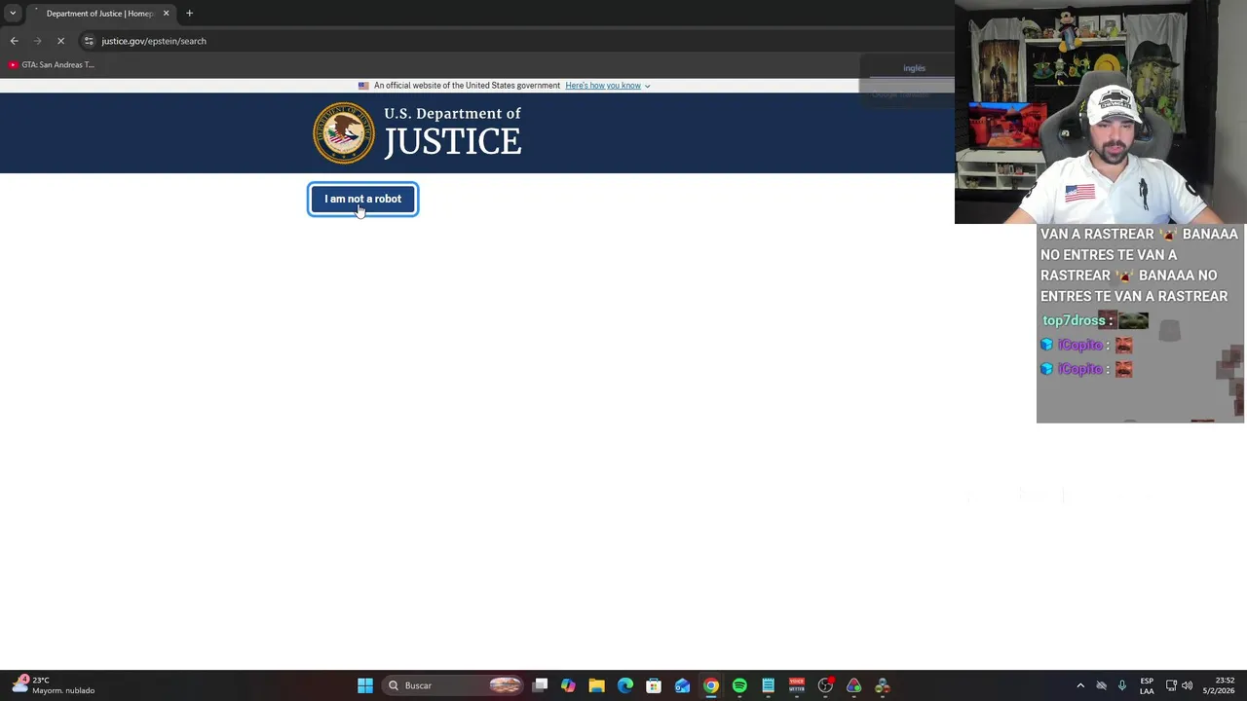Stop page loading with the X button
Image resolution: width=1247 pixels, height=701 pixels.
60,41
